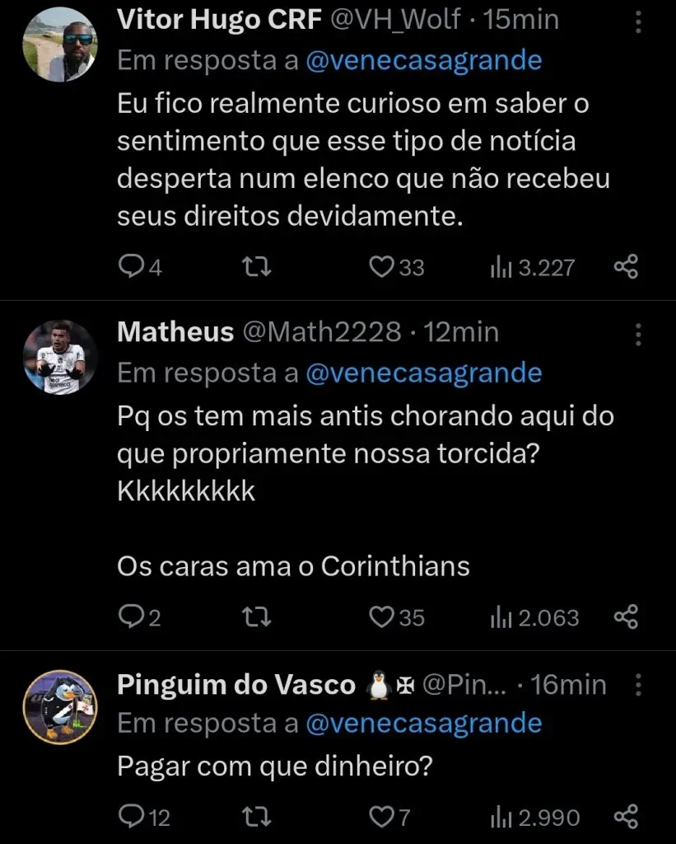Open more options for Pinguim do Vasco's tweet
The height and width of the screenshot is (844, 676).
[x=638, y=685]
